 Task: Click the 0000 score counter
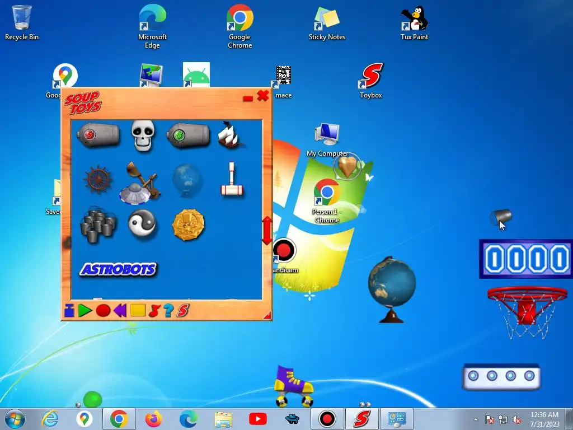pos(526,259)
